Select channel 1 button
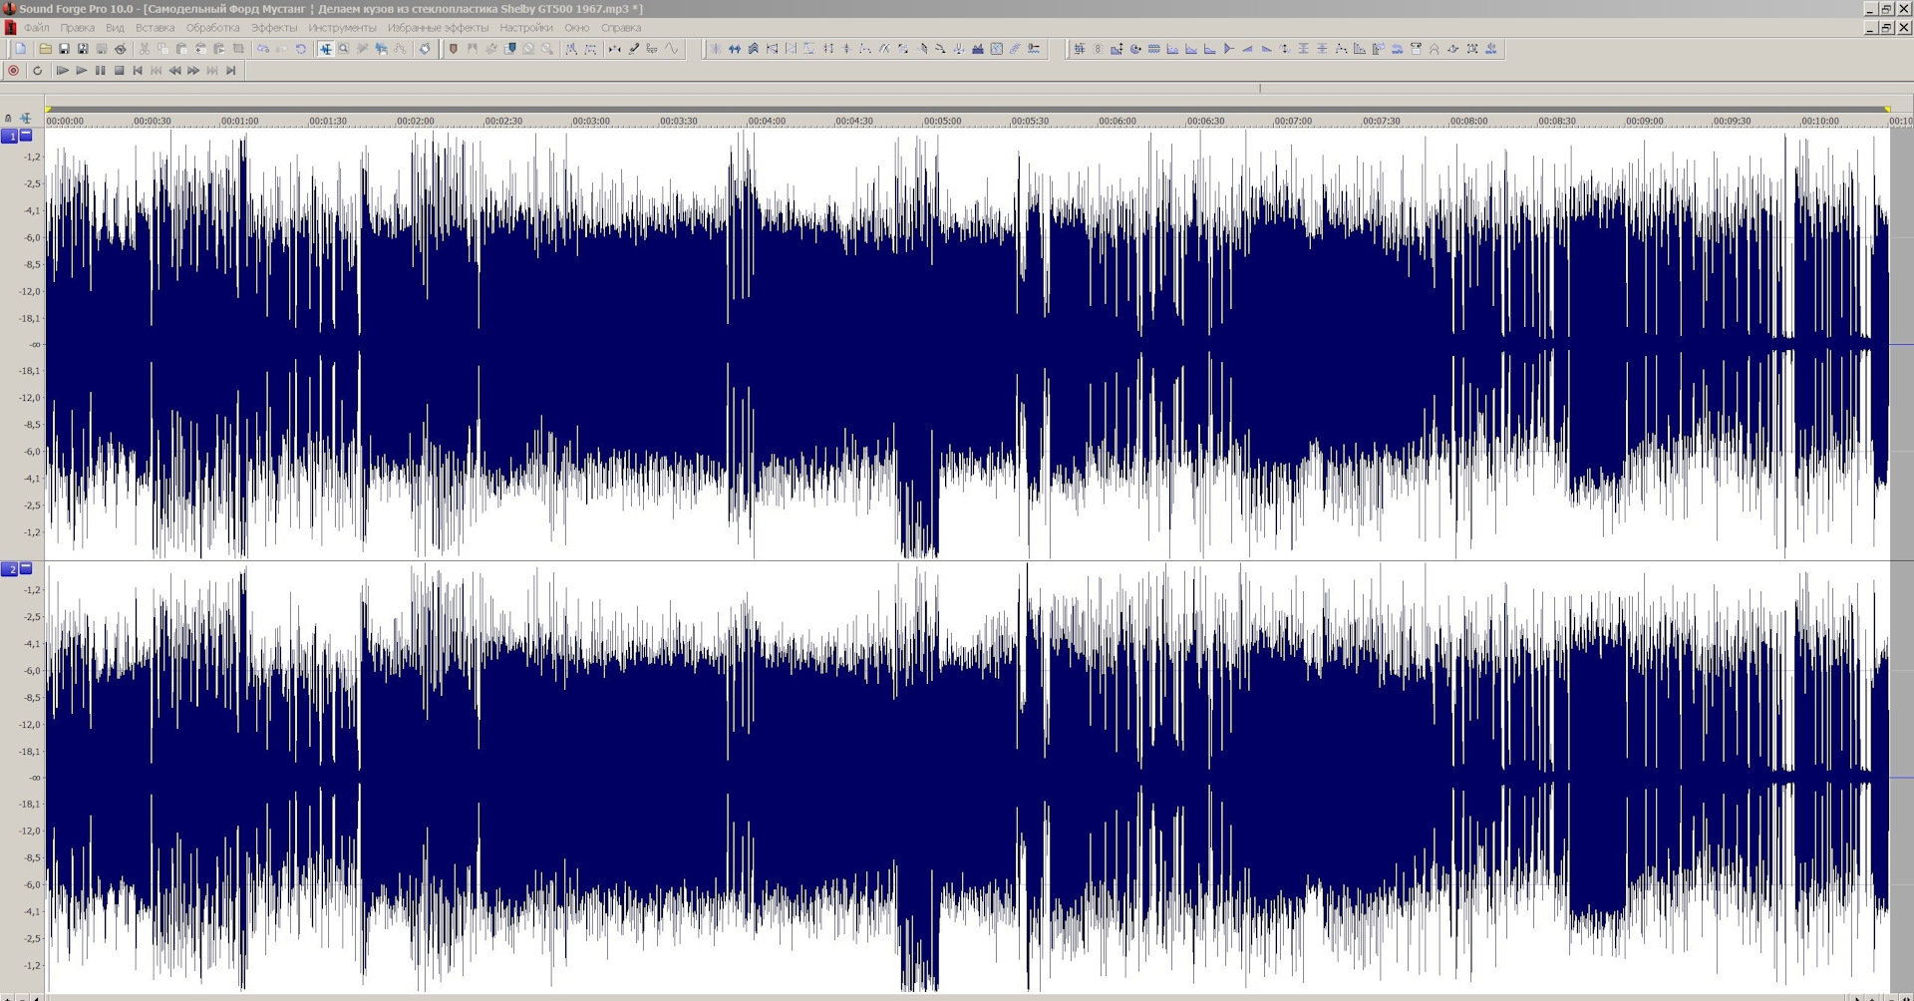The image size is (1914, 1001). pos(9,136)
